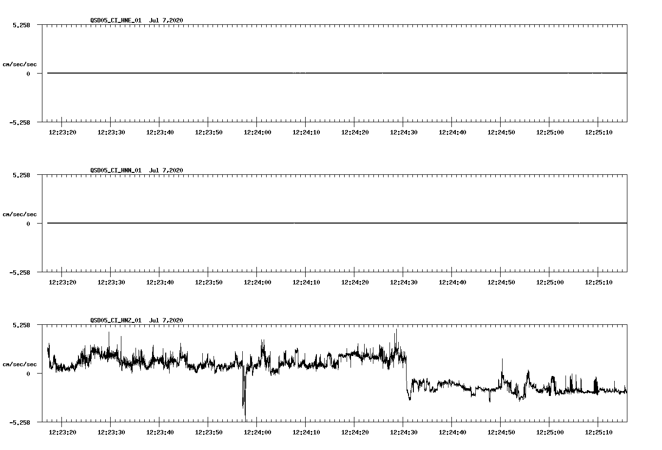Click the 12:25:00 time label under HNZ plot
Viewport: 662px width, 450px height.
(x=550, y=432)
